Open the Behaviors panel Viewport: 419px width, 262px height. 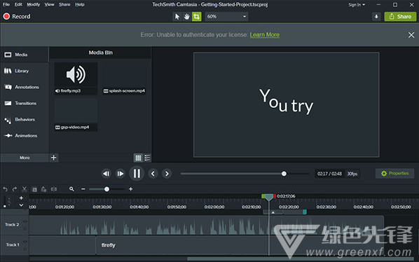coord(25,119)
